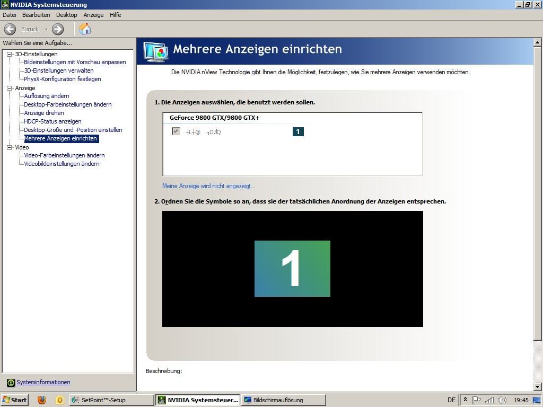Switch to Bildschirmauflösung taskbar window
543x407 pixels.
click(283, 400)
